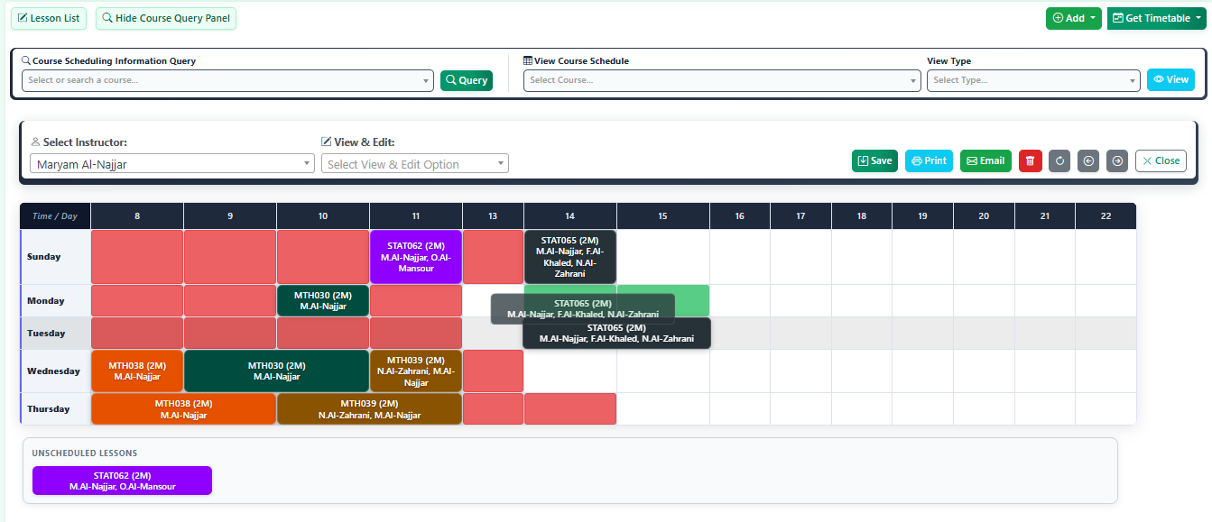
Task: Open the Select Instructor dropdown
Action: [x=171, y=164]
